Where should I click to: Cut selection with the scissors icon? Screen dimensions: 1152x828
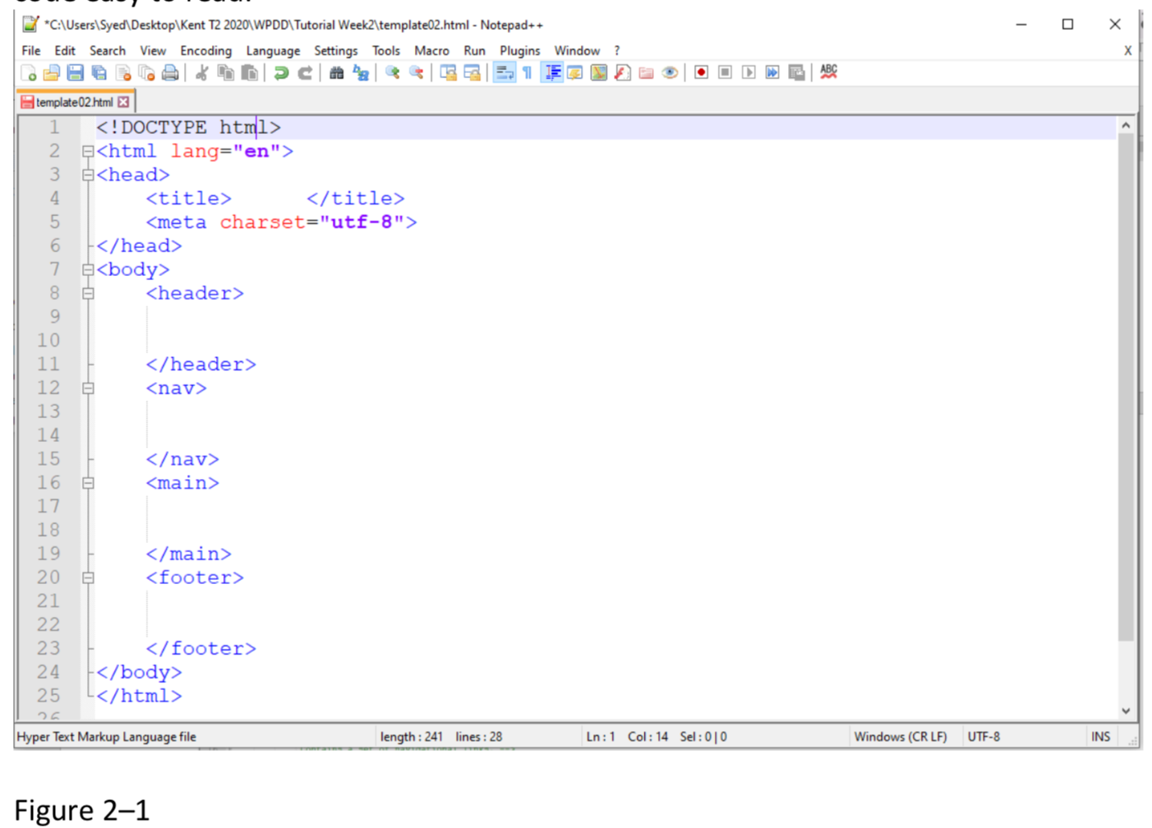(x=201, y=73)
